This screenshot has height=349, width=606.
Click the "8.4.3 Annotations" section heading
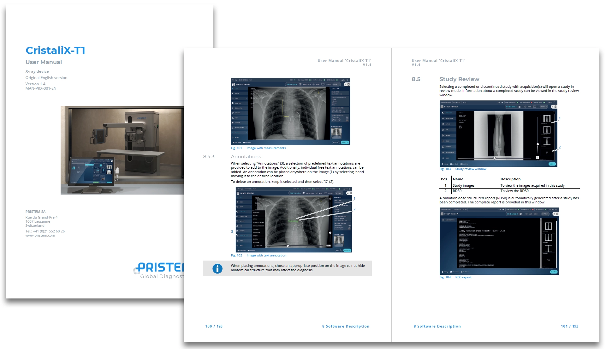click(232, 156)
